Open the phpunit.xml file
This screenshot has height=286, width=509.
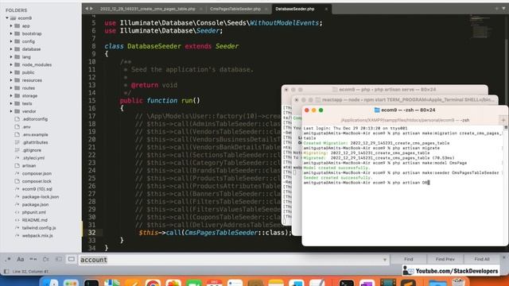pos(33,213)
